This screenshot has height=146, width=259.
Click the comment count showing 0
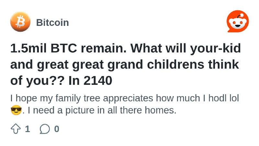coord(57,129)
